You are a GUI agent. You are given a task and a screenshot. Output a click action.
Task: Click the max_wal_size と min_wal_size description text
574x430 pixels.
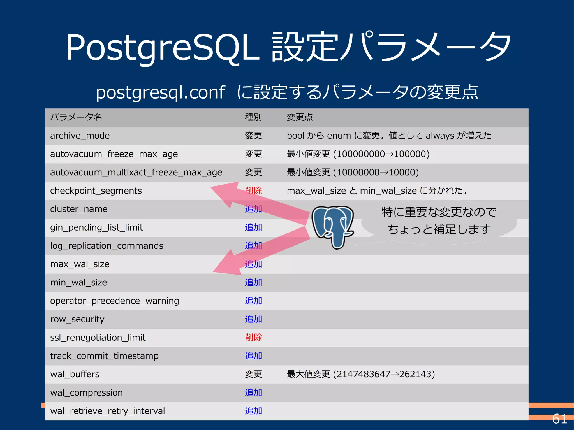[x=377, y=191]
